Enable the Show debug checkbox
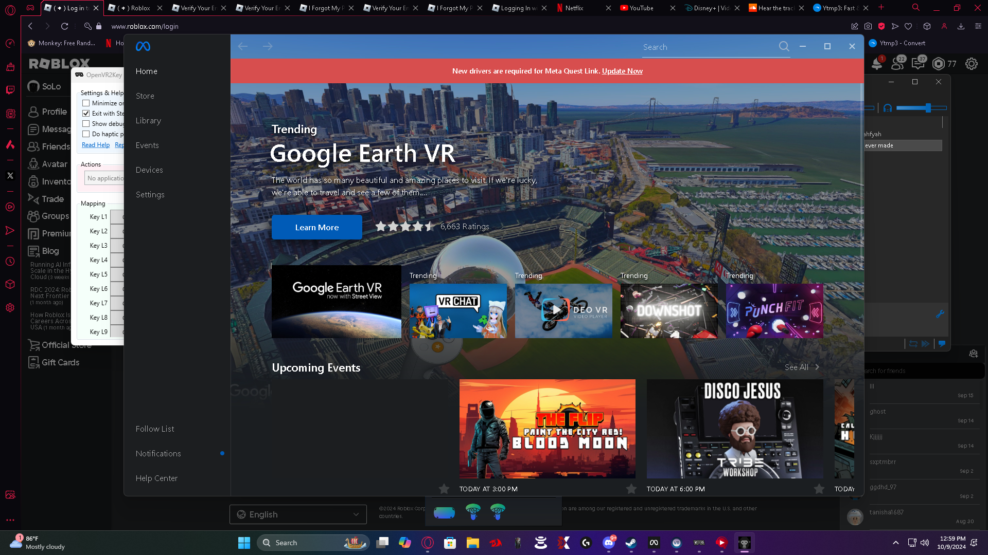This screenshot has width=988, height=555. [86, 124]
